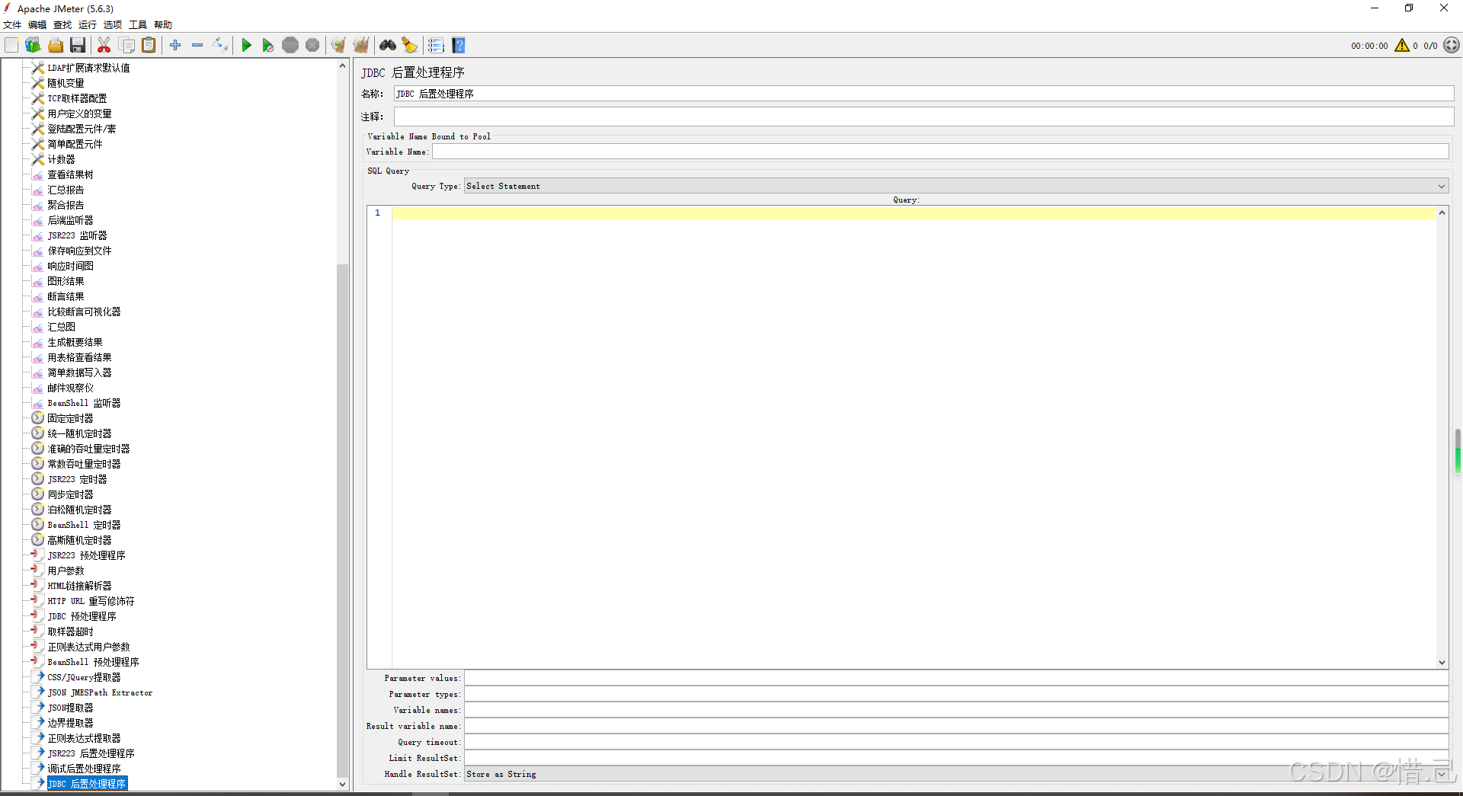Image resolution: width=1463 pixels, height=796 pixels.
Task: Click the Clear all double-broom icon
Action: [361, 46]
